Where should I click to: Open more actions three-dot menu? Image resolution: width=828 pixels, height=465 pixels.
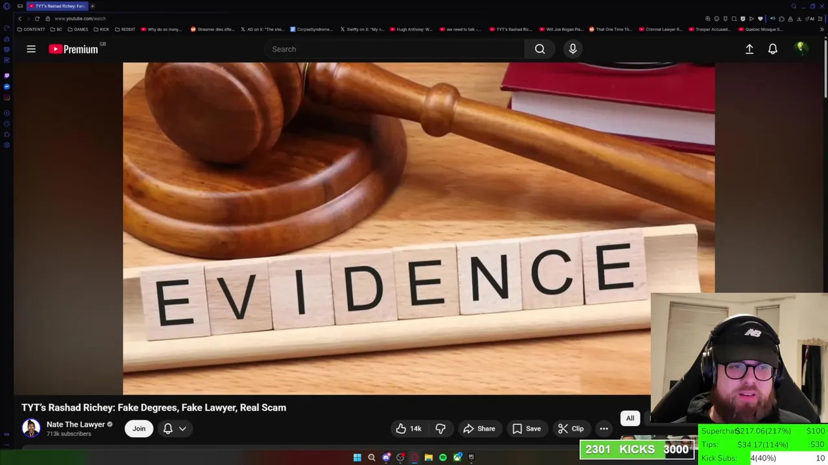pyautogui.click(x=604, y=429)
